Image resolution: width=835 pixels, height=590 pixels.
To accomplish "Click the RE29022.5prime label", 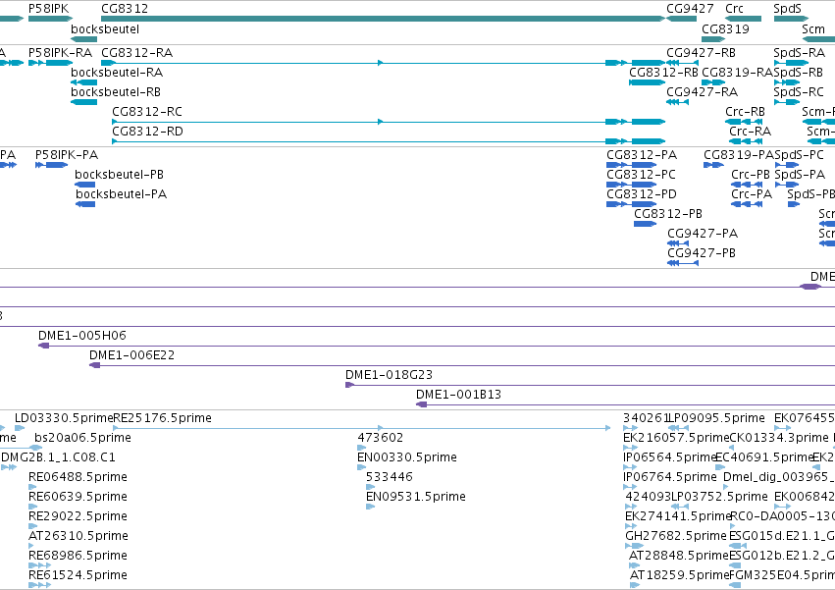I will click(x=78, y=517).
